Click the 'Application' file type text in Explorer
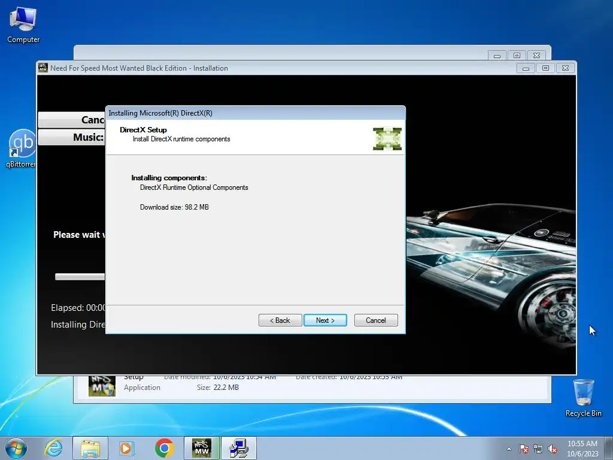Image resolution: width=613 pixels, height=460 pixels. 142,388
